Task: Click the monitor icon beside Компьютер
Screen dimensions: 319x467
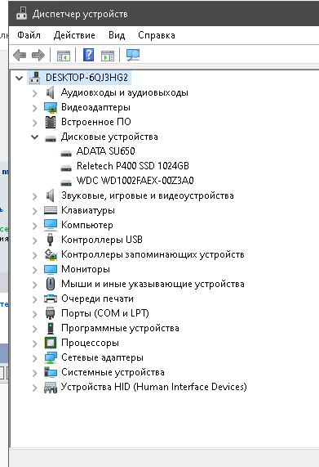Action: click(x=51, y=225)
